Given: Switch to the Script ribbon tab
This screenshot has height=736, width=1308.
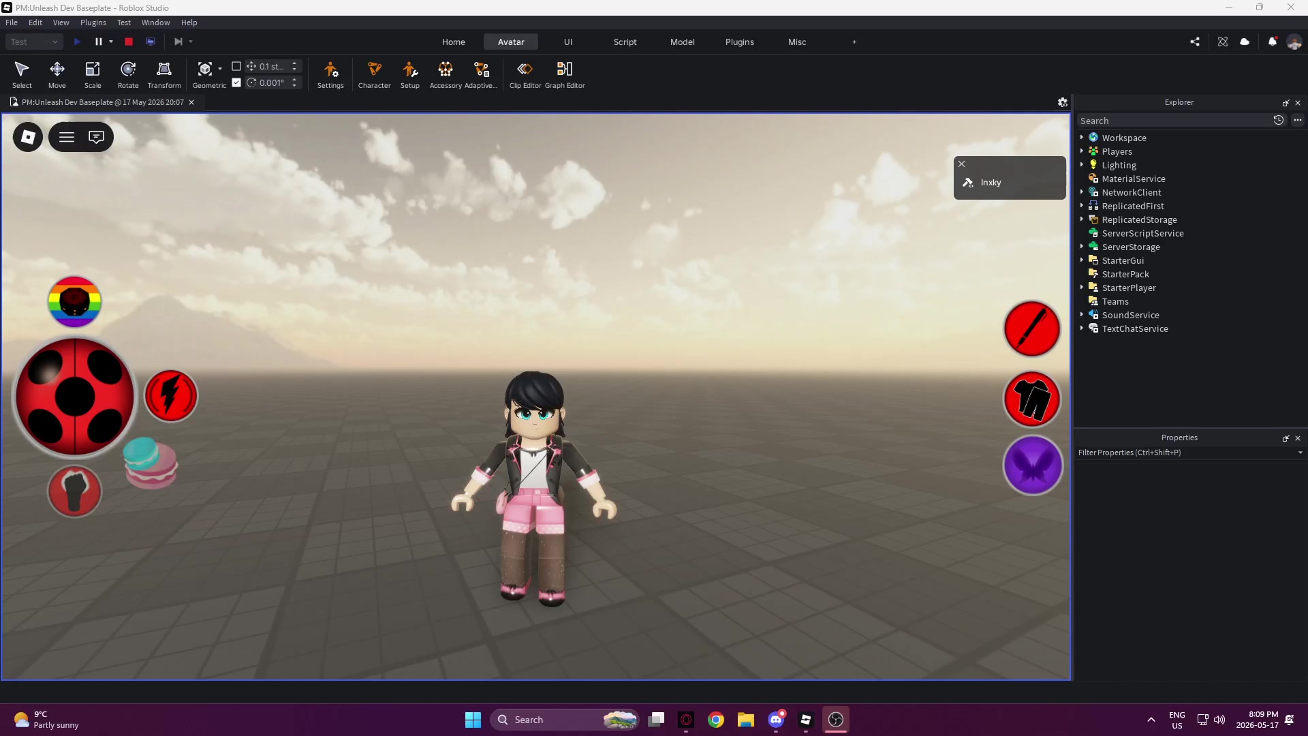Looking at the screenshot, I should 625,42.
